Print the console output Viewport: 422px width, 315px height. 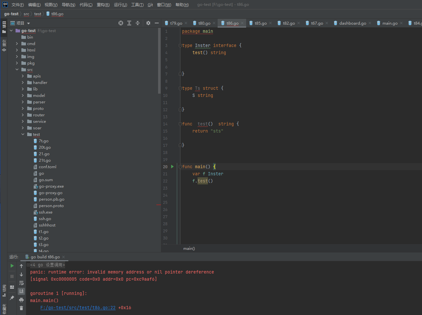click(21, 300)
